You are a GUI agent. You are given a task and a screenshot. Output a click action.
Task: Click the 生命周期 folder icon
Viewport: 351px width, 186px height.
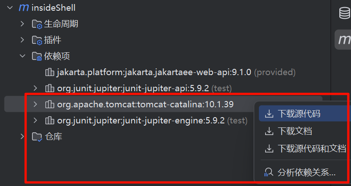coord(37,24)
